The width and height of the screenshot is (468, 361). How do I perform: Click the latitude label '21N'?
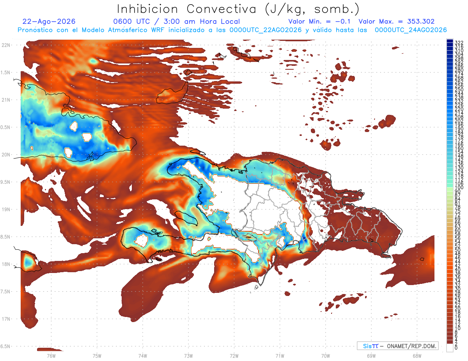(6, 100)
